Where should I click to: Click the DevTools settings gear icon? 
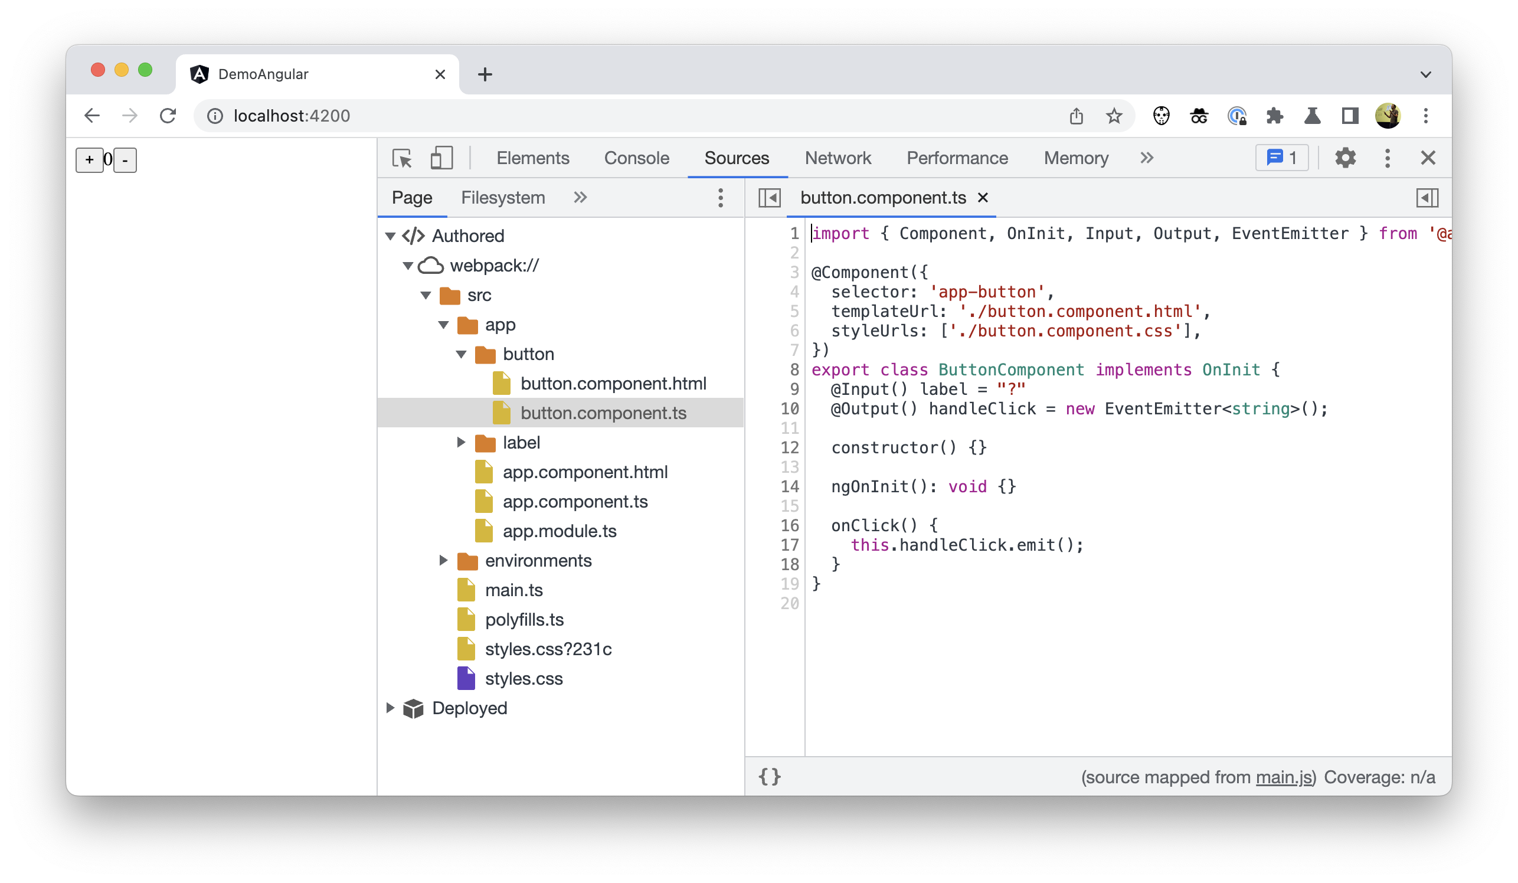pyautogui.click(x=1344, y=158)
